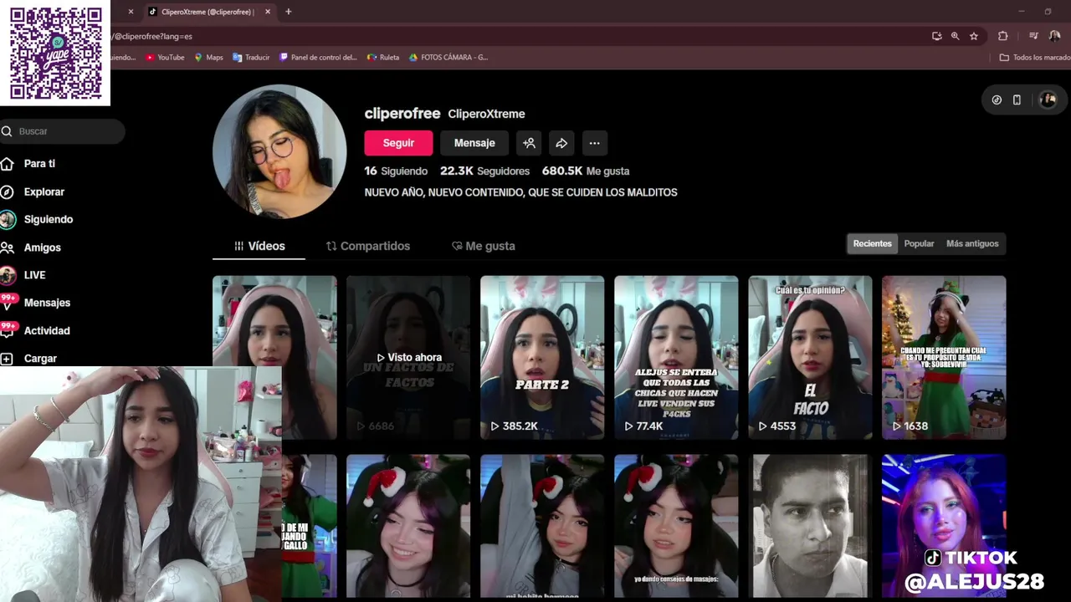Open the first video in top row
The image size is (1071, 602).
274,322
